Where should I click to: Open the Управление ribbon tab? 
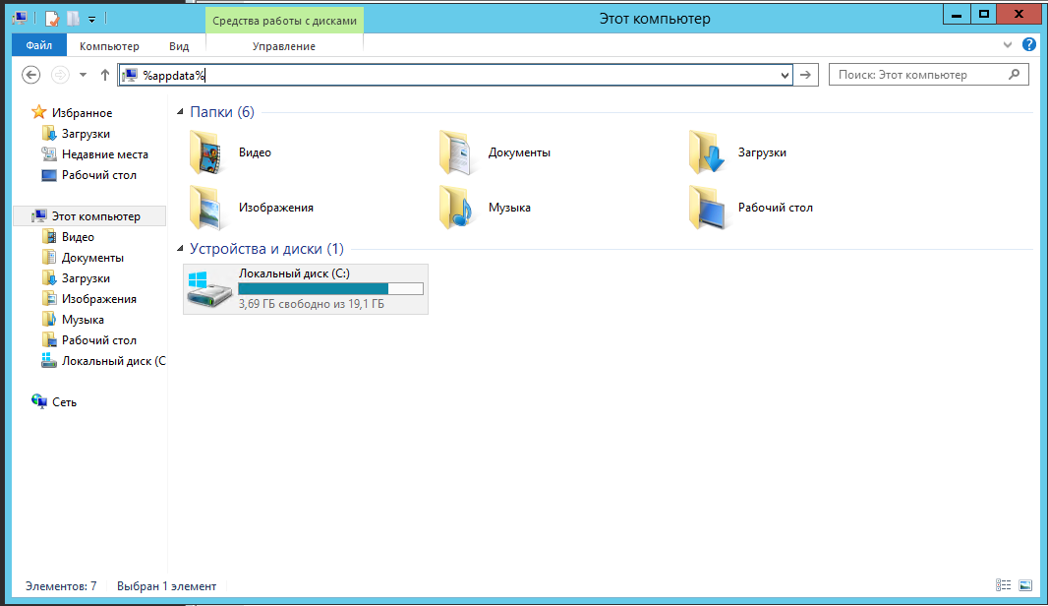tap(284, 46)
